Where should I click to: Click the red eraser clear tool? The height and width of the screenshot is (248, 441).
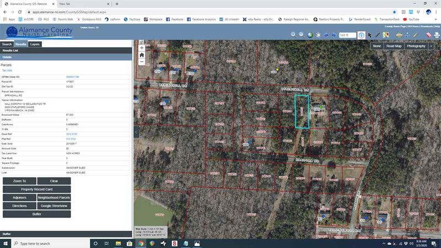pyautogui.click(x=429, y=35)
